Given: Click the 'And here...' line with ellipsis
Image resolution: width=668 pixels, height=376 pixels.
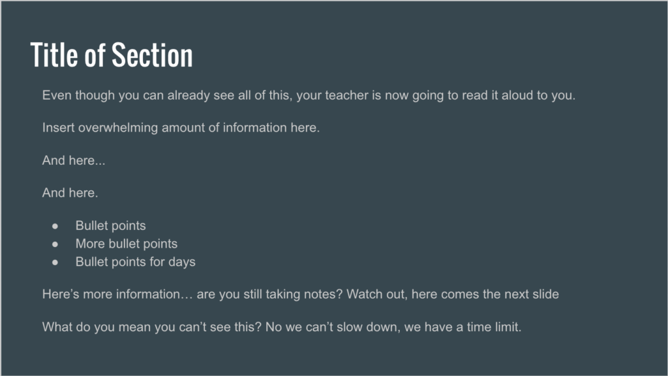Looking at the screenshot, I should pyautogui.click(x=74, y=160).
